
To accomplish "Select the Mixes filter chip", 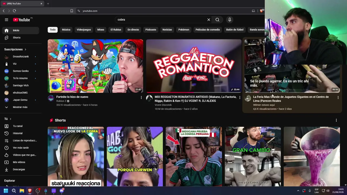I will (101, 30).
